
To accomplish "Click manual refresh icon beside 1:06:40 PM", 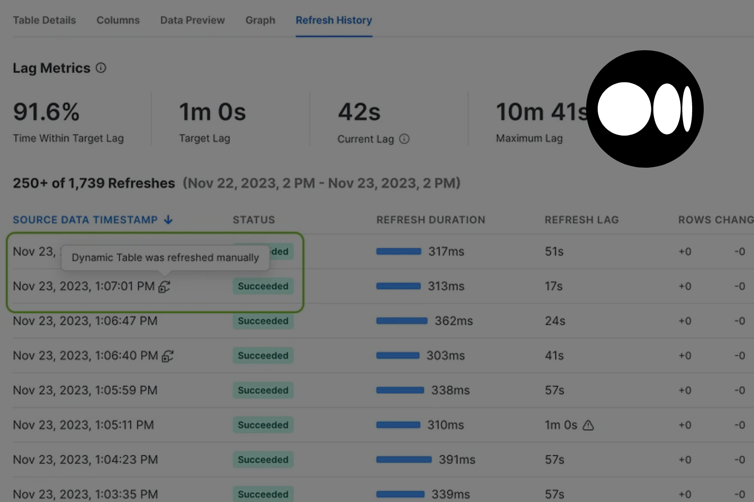I will (167, 356).
